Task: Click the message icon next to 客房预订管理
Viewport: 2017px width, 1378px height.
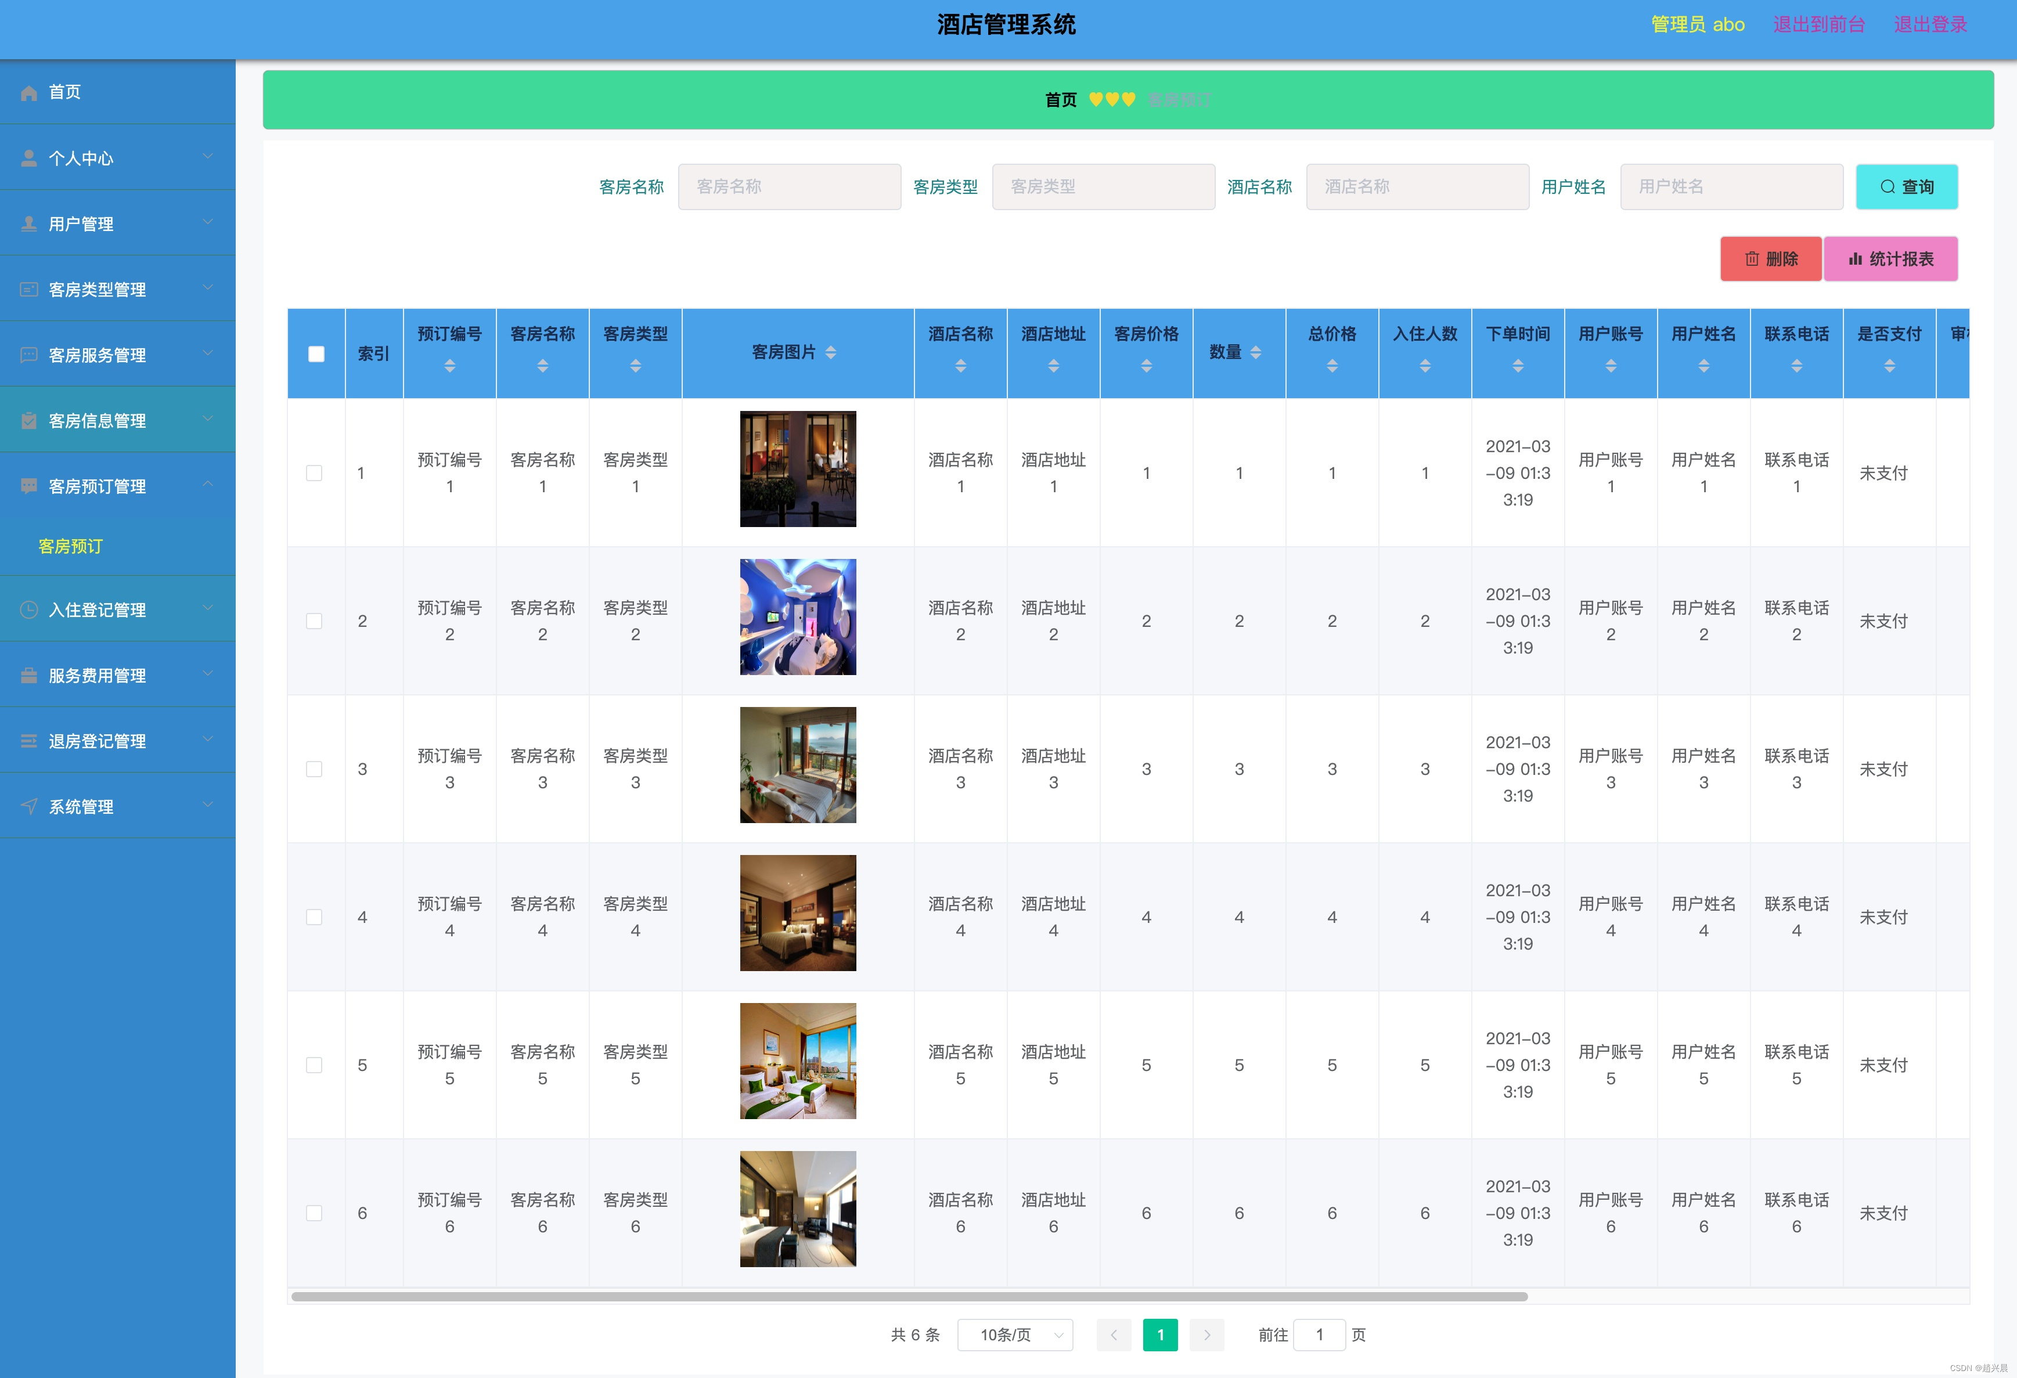Action: 28,486
